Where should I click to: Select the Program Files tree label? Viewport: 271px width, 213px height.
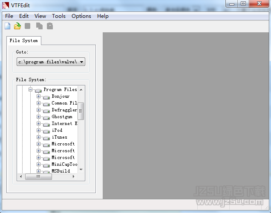click(x=60, y=90)
